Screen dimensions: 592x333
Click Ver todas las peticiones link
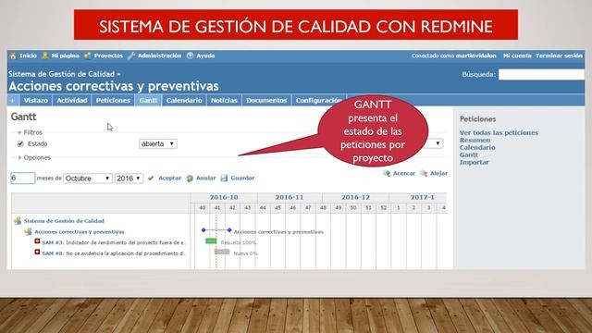[499, 133]
